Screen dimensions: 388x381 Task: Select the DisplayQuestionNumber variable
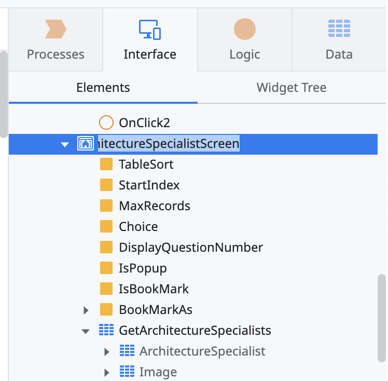tap(190, 248)
